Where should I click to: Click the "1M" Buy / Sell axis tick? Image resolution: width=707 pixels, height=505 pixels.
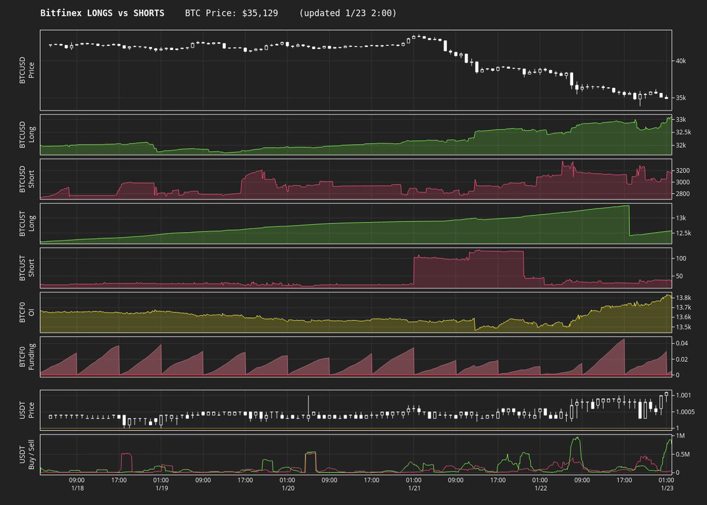click(679, 435)
